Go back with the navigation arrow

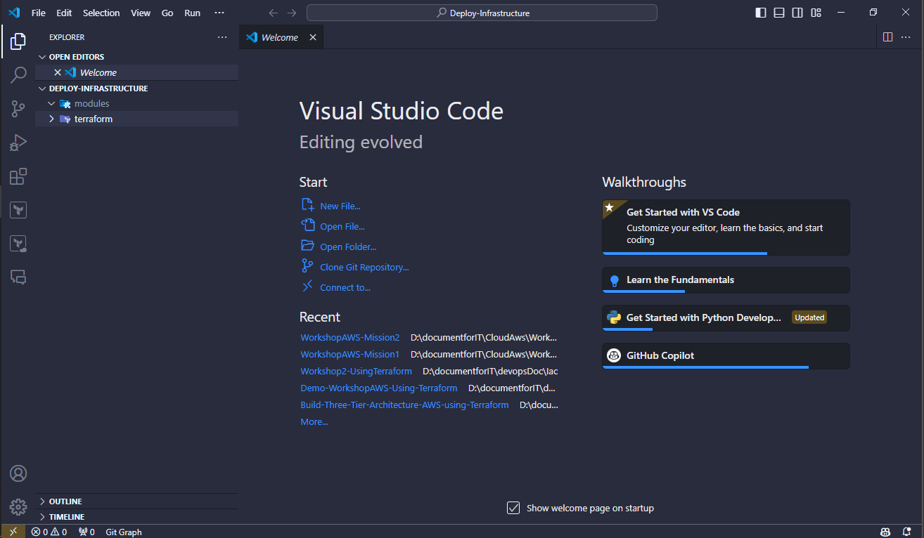click(274, 13)
